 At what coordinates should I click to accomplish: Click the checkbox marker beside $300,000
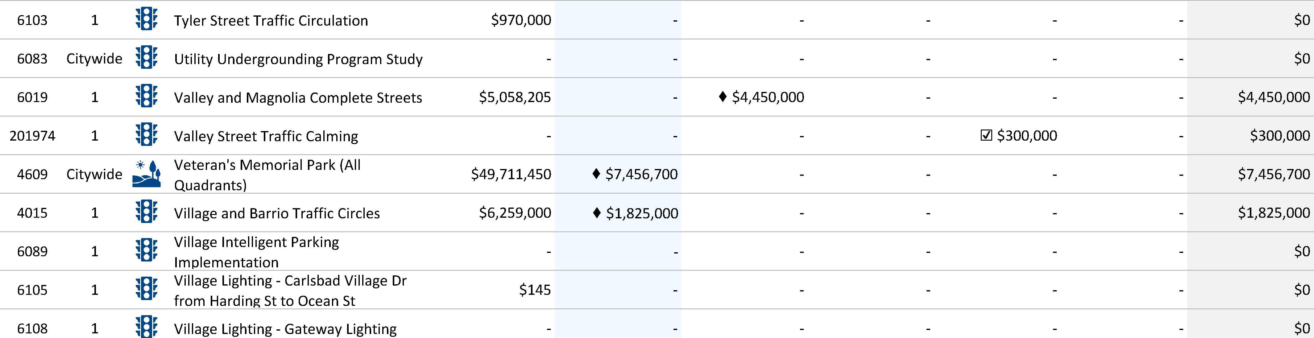(x=986, y=136)
